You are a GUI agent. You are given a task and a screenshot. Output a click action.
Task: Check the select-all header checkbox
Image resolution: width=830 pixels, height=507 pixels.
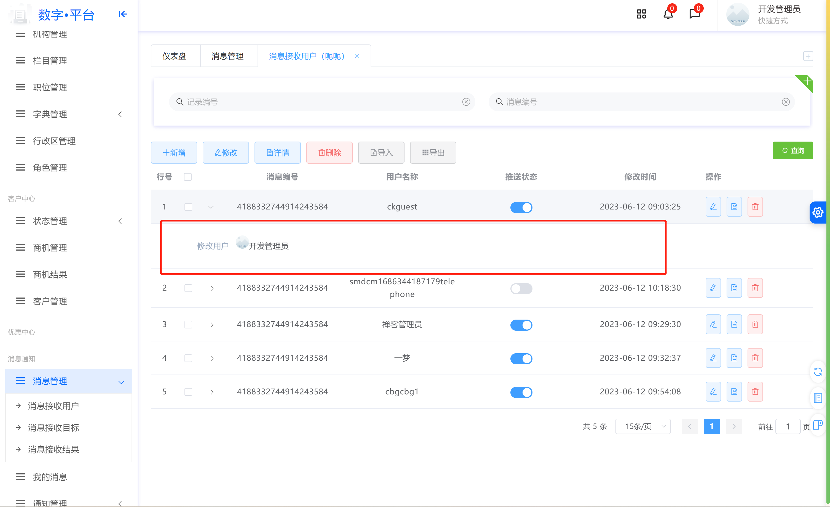[188, 177]
